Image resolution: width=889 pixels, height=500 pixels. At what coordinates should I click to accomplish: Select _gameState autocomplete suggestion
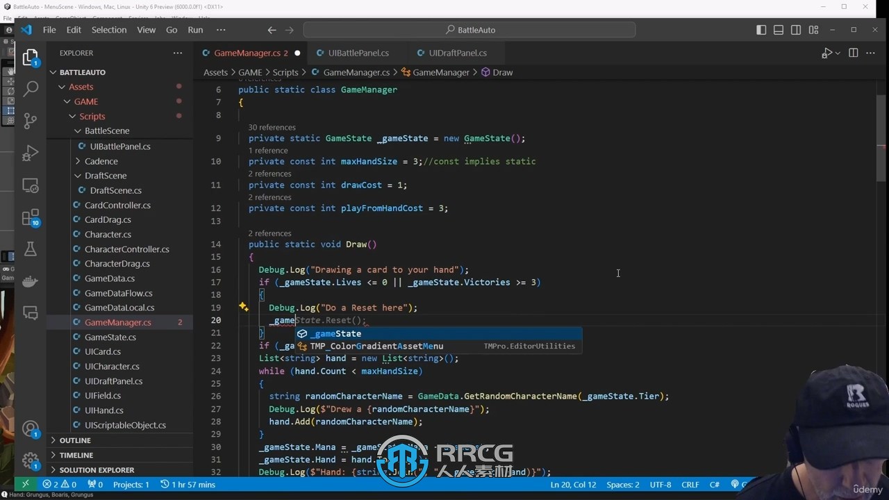(x=438, y=333)
